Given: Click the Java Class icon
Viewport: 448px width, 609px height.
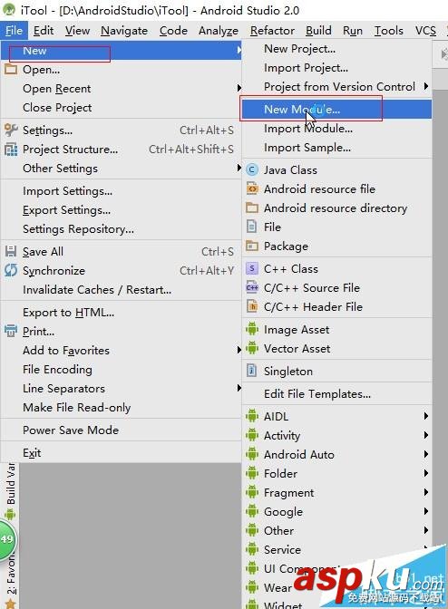Looking at the screenshot, I should pos(252,169).
